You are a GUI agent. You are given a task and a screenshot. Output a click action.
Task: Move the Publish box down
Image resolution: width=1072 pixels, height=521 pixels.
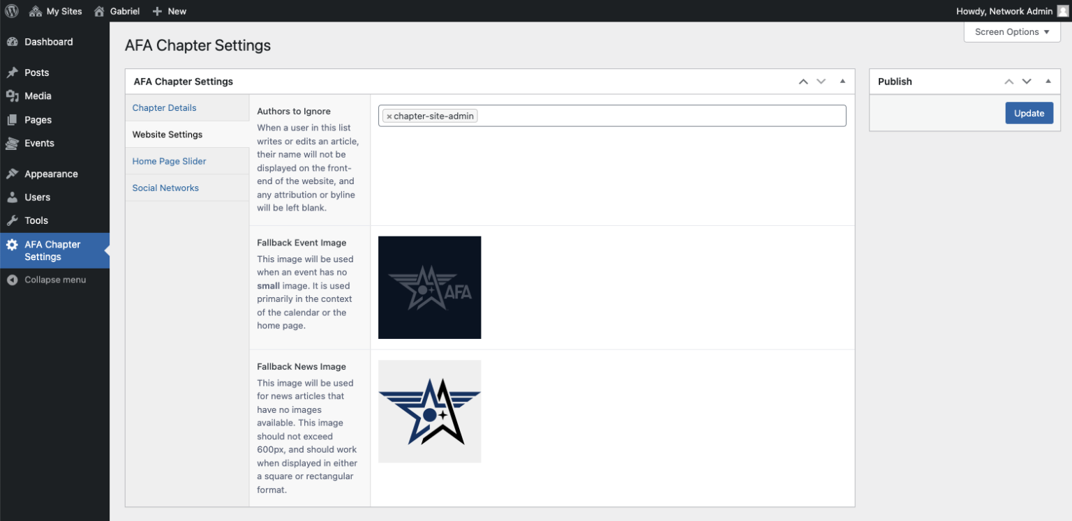pyautogui.click(x=1027, y=82)
